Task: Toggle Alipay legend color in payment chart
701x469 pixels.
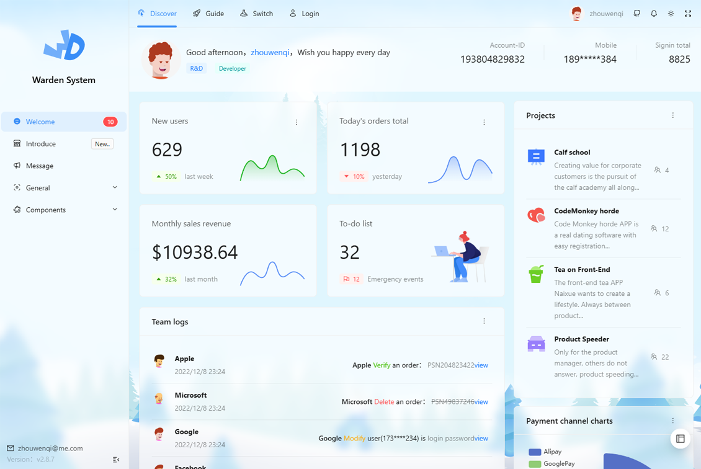Action: coord(534,452)
